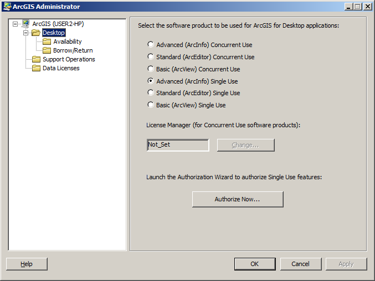
Task: Open the Borrow/Return tree item
Action: 73,50
